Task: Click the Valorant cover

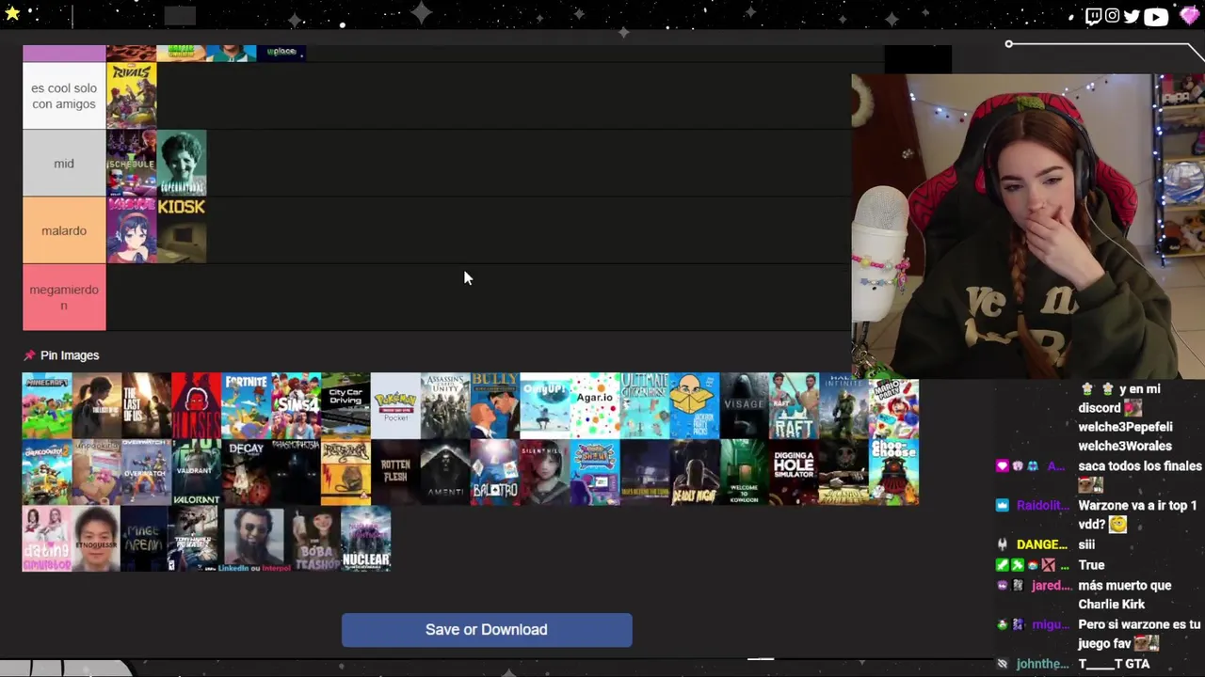Action: pyautogui.click(x=196, y=472)
